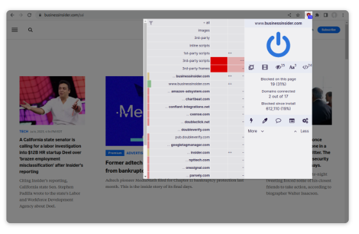The width and height of the screenshot is (359, 234).
Task: Toggle cosmetic filtering eye icon
Action: (x=279, y=67)
